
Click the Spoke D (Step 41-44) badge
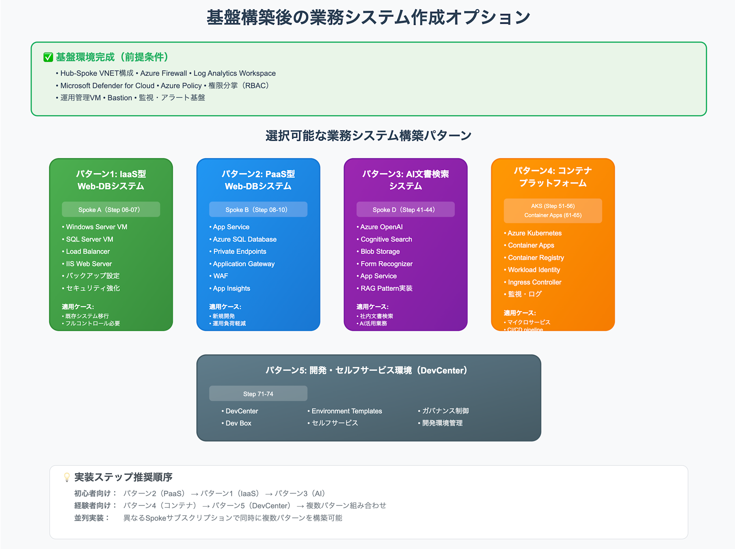406,209
